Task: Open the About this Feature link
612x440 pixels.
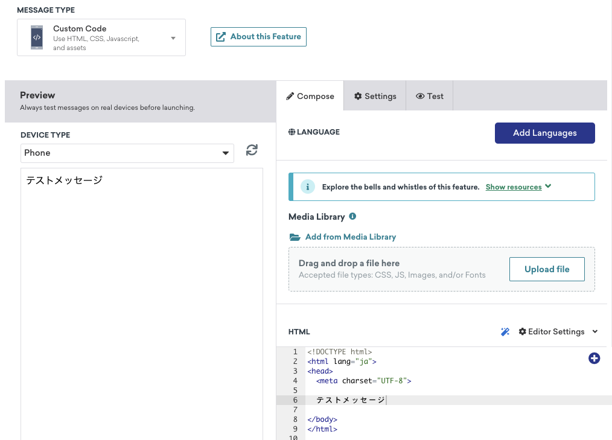Action: 258,36
